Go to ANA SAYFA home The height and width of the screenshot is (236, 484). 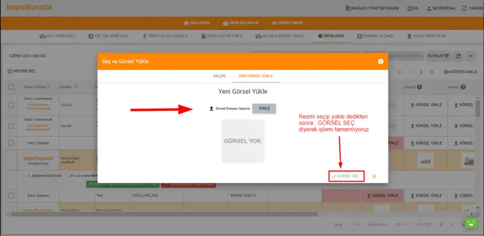tap(197, 23)
